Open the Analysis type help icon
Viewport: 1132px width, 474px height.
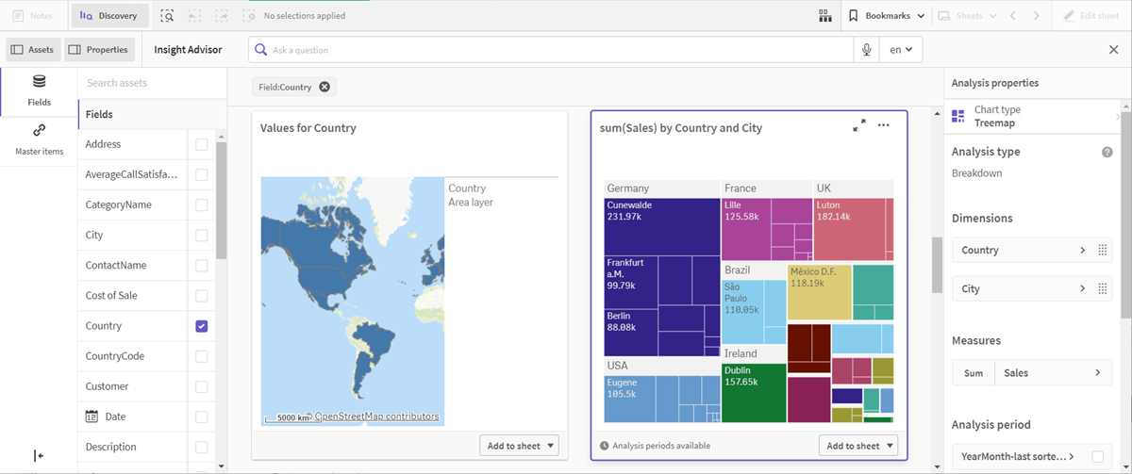1107,152
